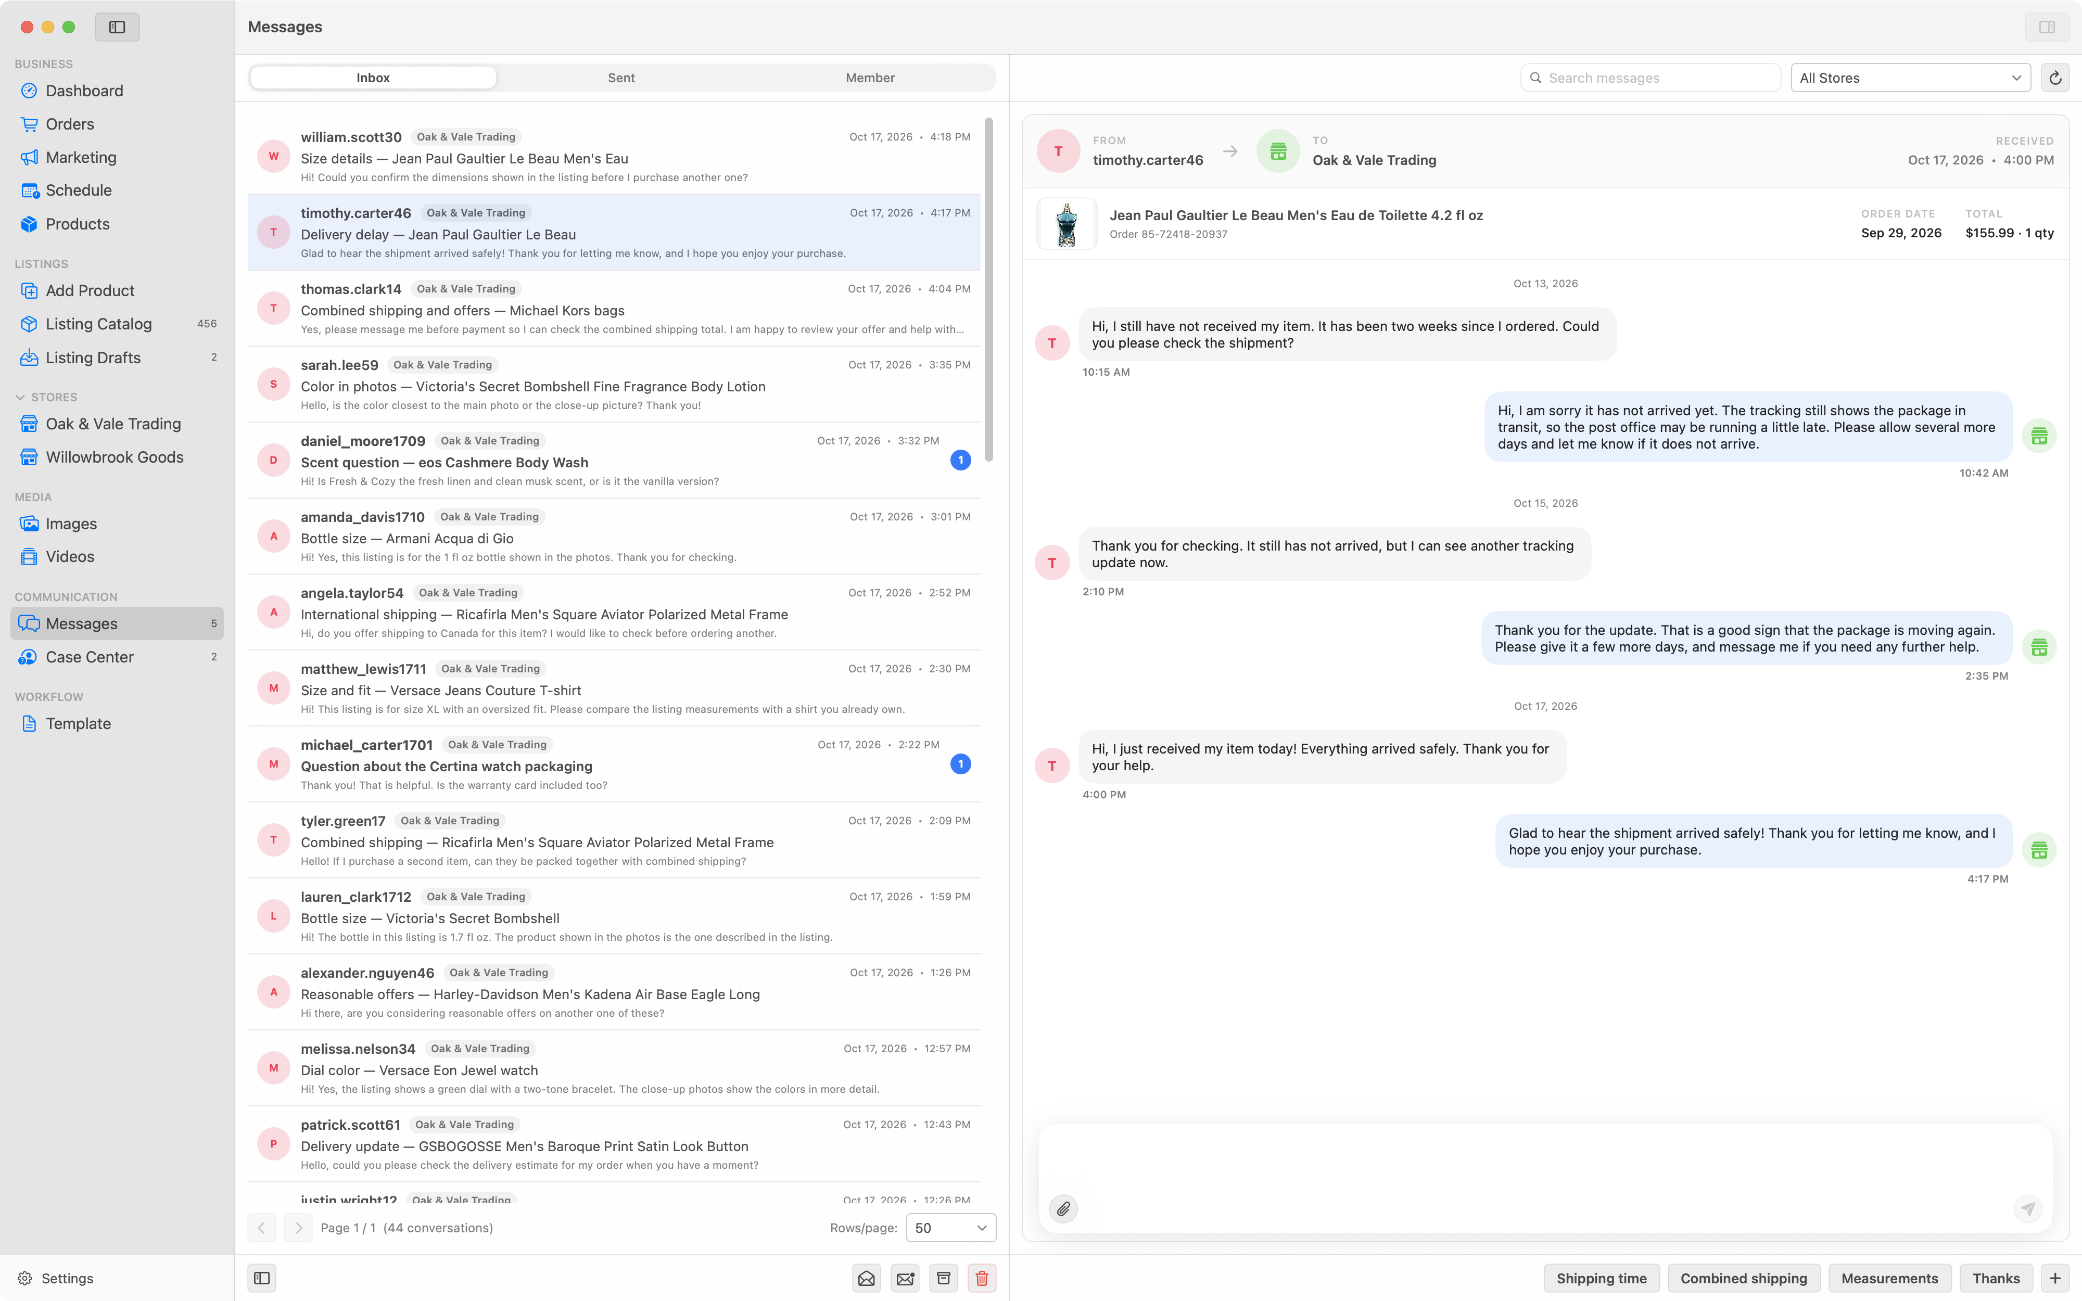Open the Case Center
This screenshot has height=1301, width=2082.
[117, 657]
